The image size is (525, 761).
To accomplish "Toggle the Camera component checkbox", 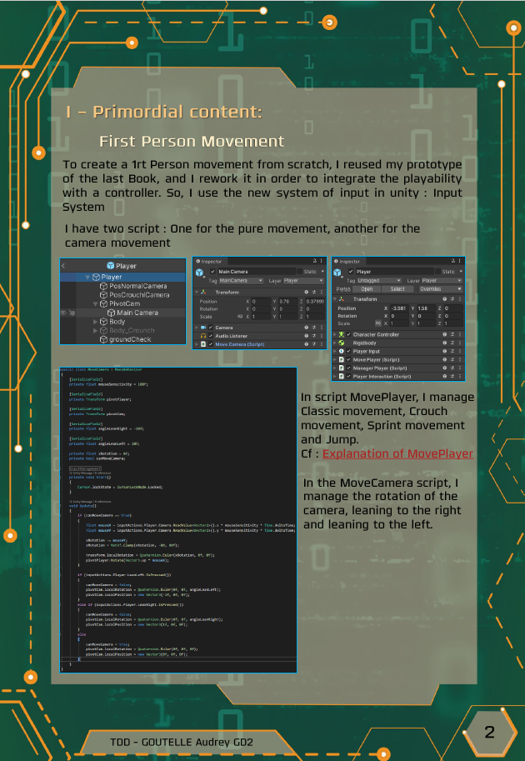I will (x=211, y=328).
